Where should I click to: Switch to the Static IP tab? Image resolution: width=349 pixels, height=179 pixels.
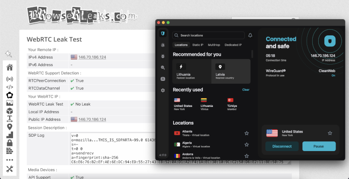click(198, 45)
